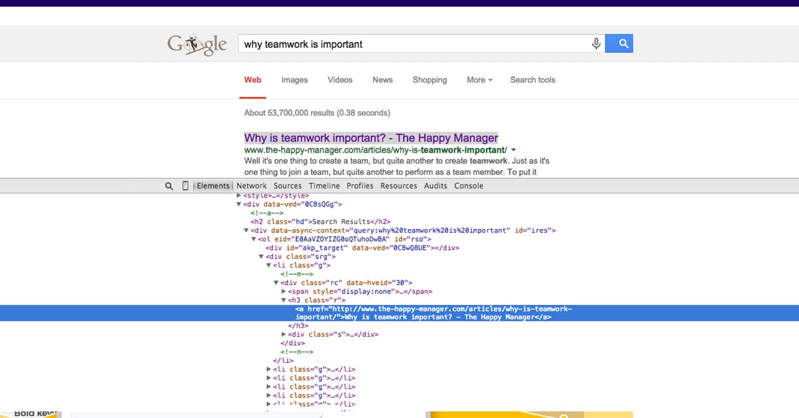The width and height of the screenshot is (799, 418).
Task: Switch to News results tab
Action: tap(382, 80)
